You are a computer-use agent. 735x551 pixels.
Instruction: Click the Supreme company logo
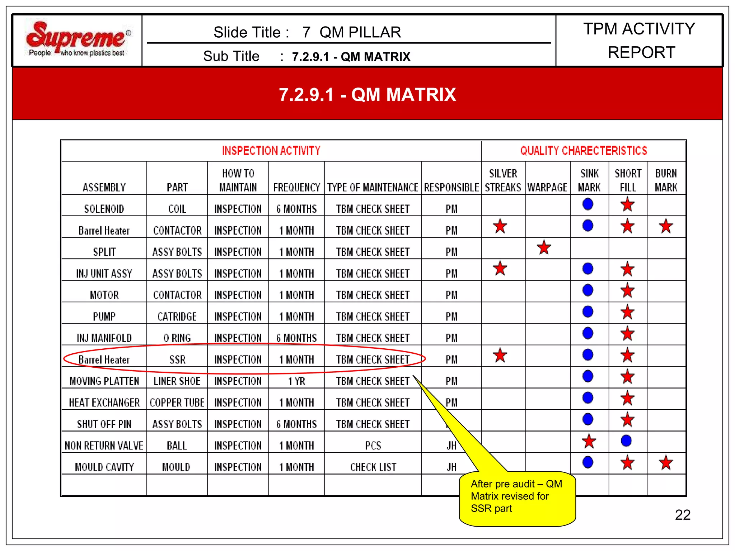click(x=79, y=39)
